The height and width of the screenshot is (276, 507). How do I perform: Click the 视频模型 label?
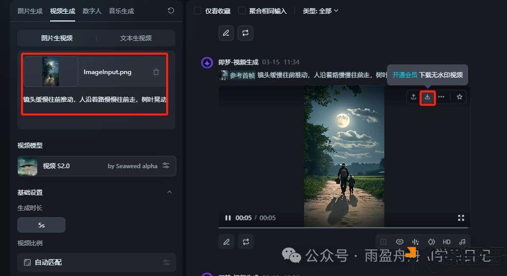point(30,146)
